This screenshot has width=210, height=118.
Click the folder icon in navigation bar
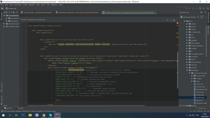click(2, 8)
